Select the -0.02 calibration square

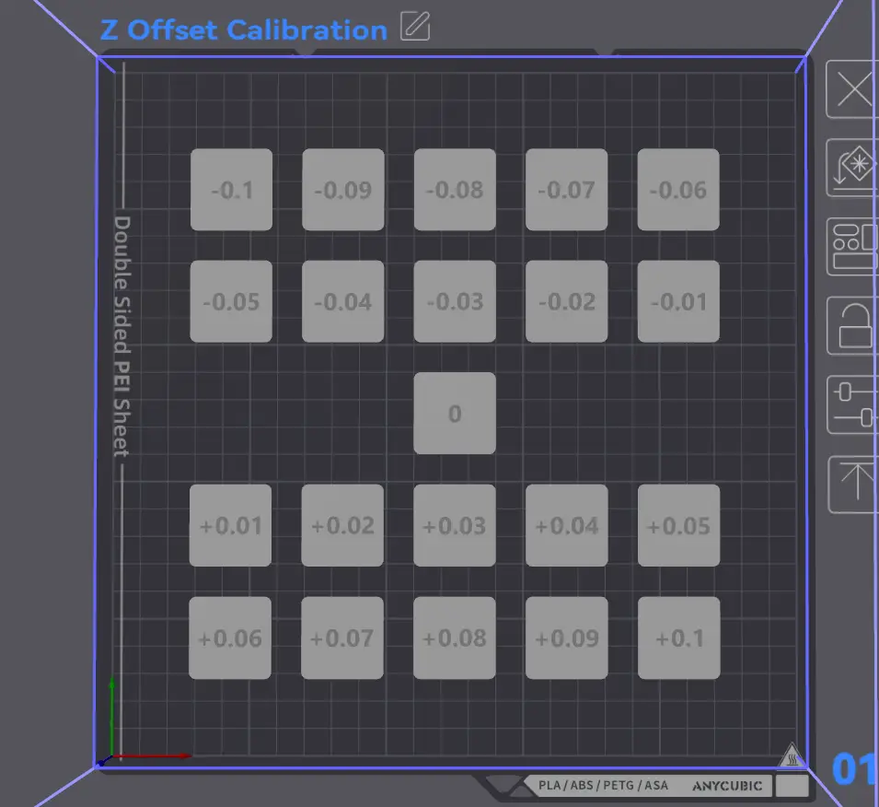(566, 301)
